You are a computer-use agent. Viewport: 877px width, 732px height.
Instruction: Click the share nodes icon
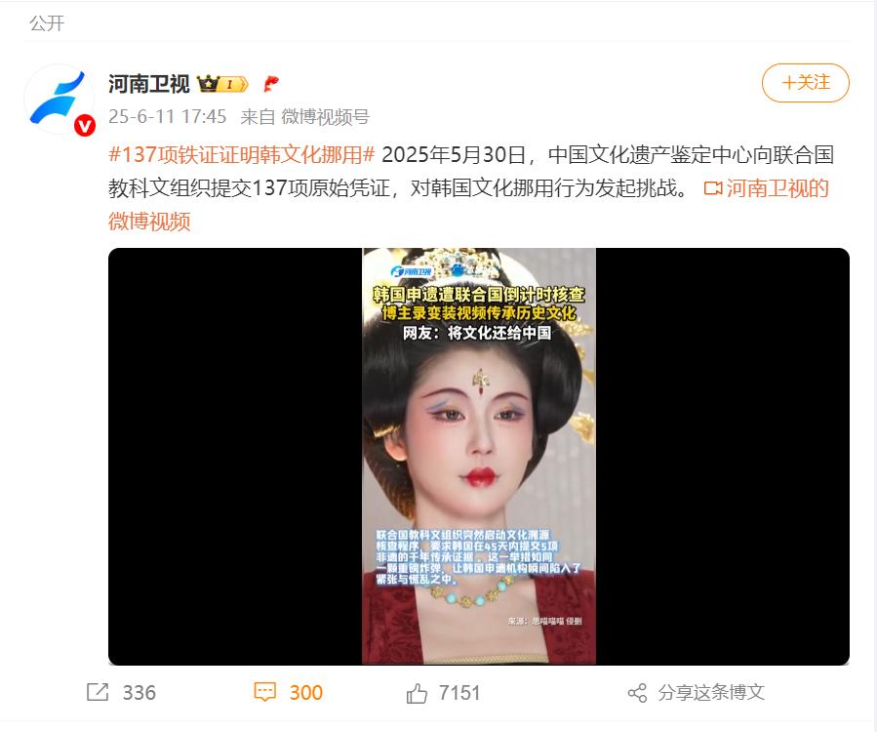point(637,693)
